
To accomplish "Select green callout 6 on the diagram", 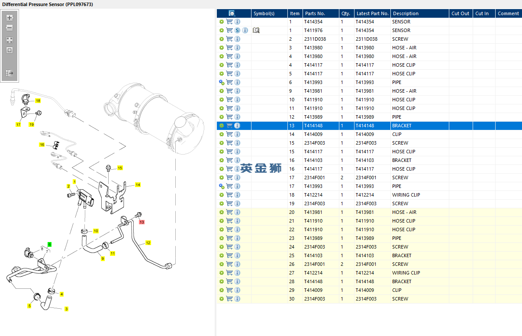I will pos(49,245).
